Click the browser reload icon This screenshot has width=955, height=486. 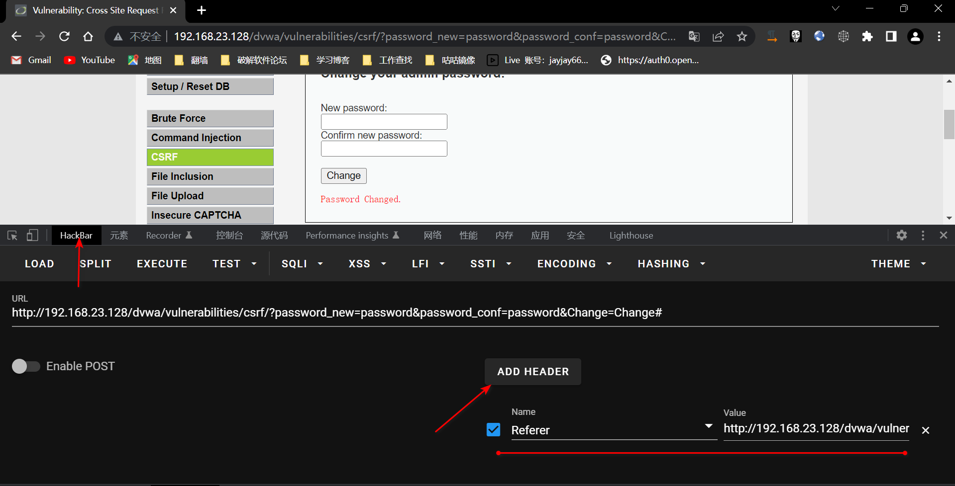coord(64,36)
